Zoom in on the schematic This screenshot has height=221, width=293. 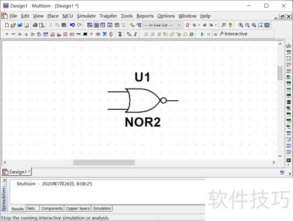click(x=241, y=25)
